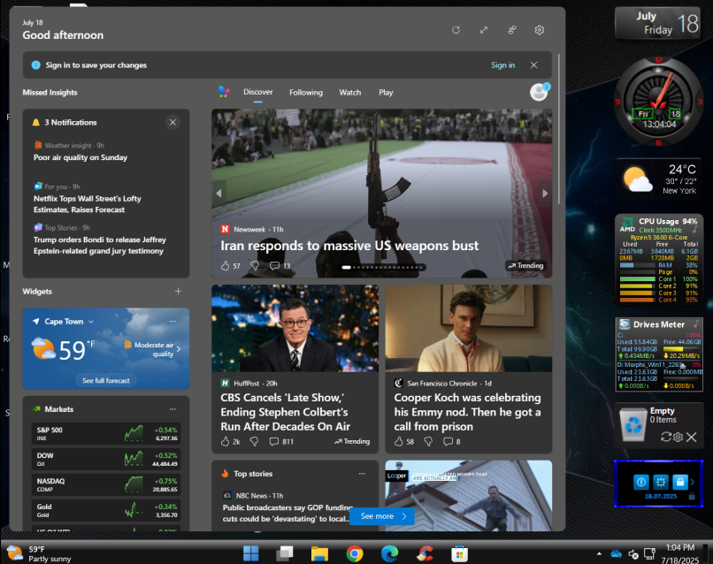Click See full forecast button
This screenshot has height=564, width=713.
tap(106, 380)
